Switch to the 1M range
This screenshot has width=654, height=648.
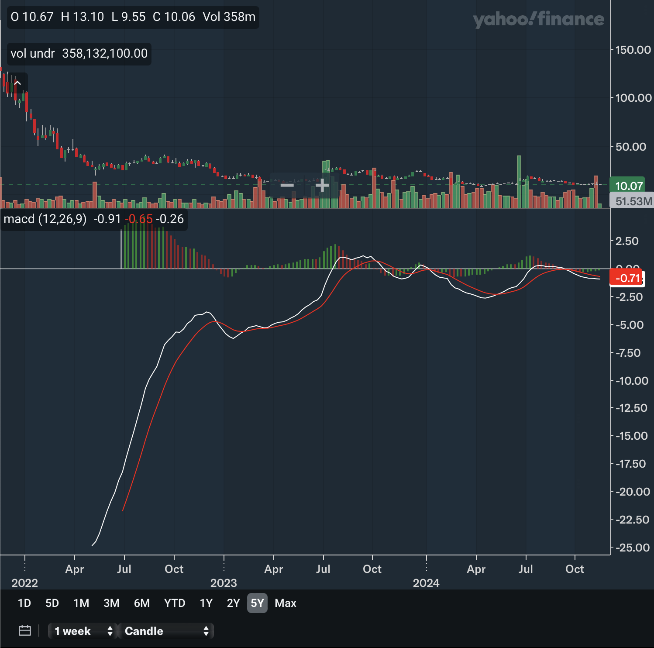tap(81, 603)
